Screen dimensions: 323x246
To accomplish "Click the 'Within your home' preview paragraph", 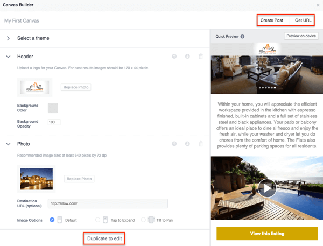I will point(267,125).
